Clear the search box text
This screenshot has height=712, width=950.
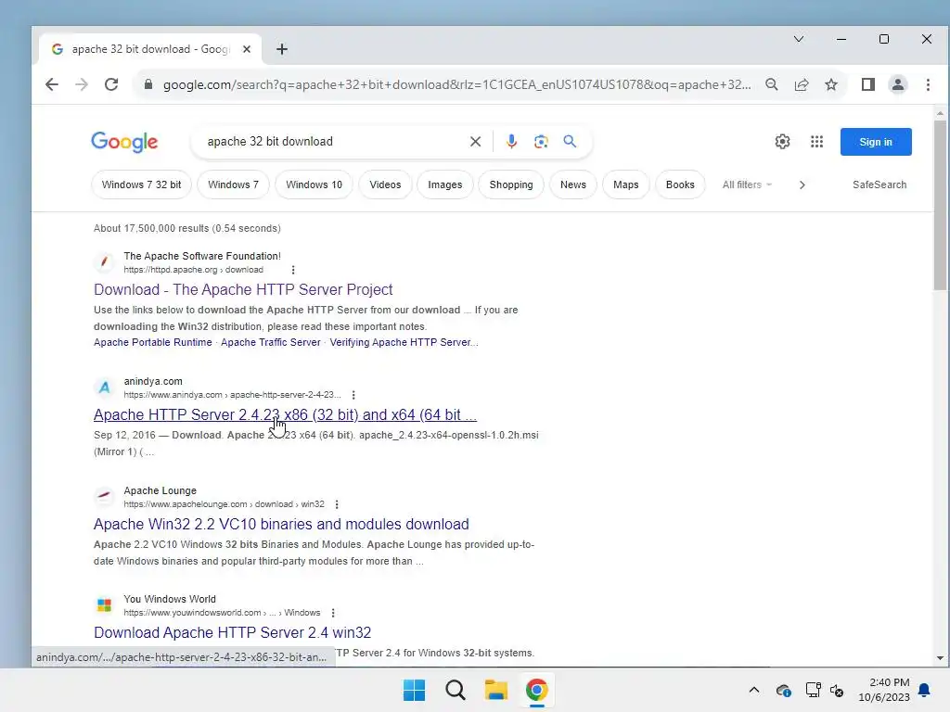tap(476, 142)
